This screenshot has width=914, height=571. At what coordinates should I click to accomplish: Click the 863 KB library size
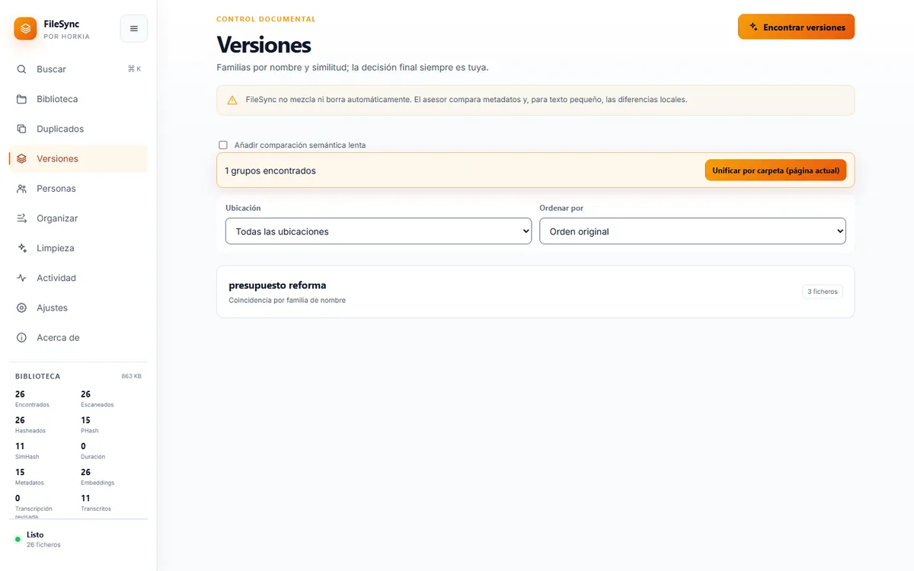[x=131, y=376]
